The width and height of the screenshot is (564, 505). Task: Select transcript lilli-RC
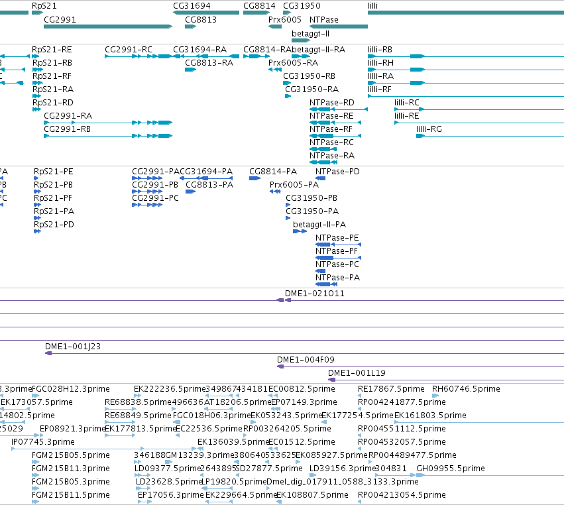point(479,109)
